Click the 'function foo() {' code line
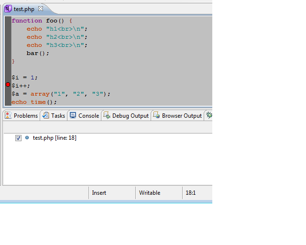 click(42, 21)
